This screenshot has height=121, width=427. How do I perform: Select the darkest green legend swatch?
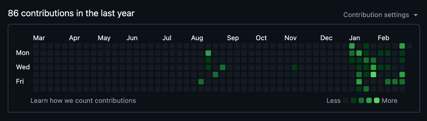coord(354,101)
